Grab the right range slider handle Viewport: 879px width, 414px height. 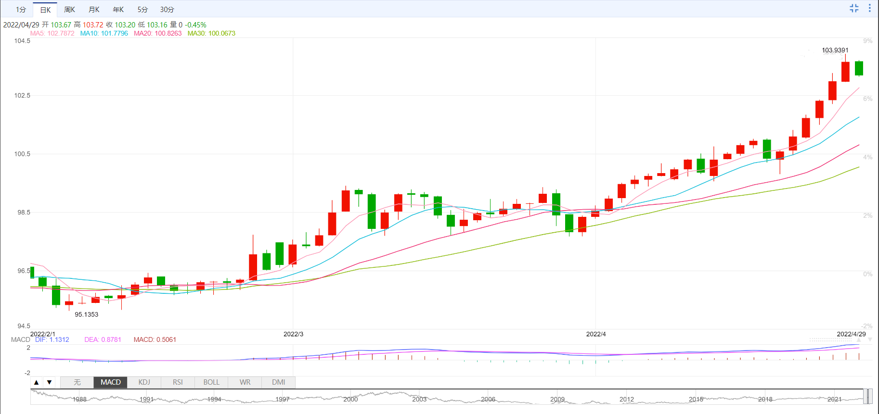870,397
